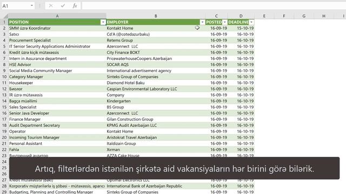Viewport: 346px width, 194px height.
Task: Click cell 'HSE Advisor'
Action: point(57,65)
